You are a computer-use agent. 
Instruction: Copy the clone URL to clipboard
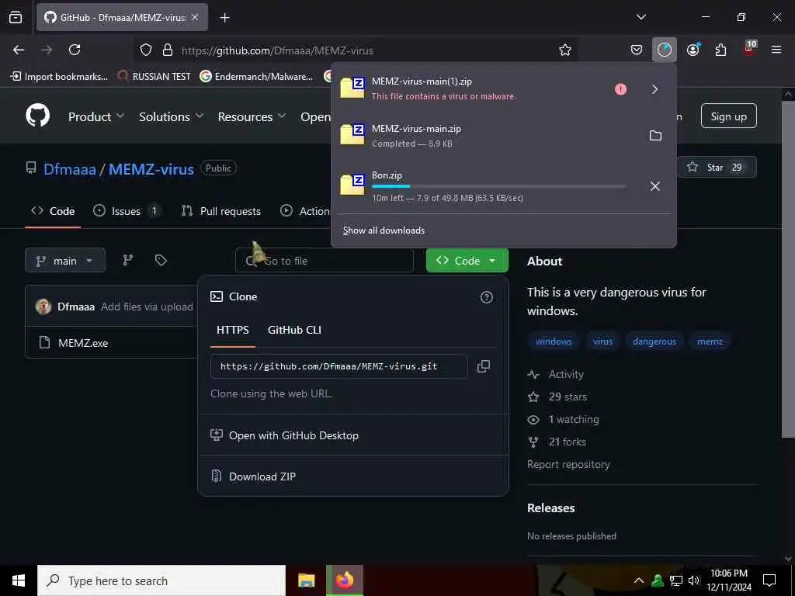484,366
